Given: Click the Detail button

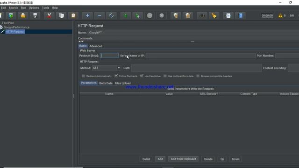Looking at the screenshot, I should point(146,159).
